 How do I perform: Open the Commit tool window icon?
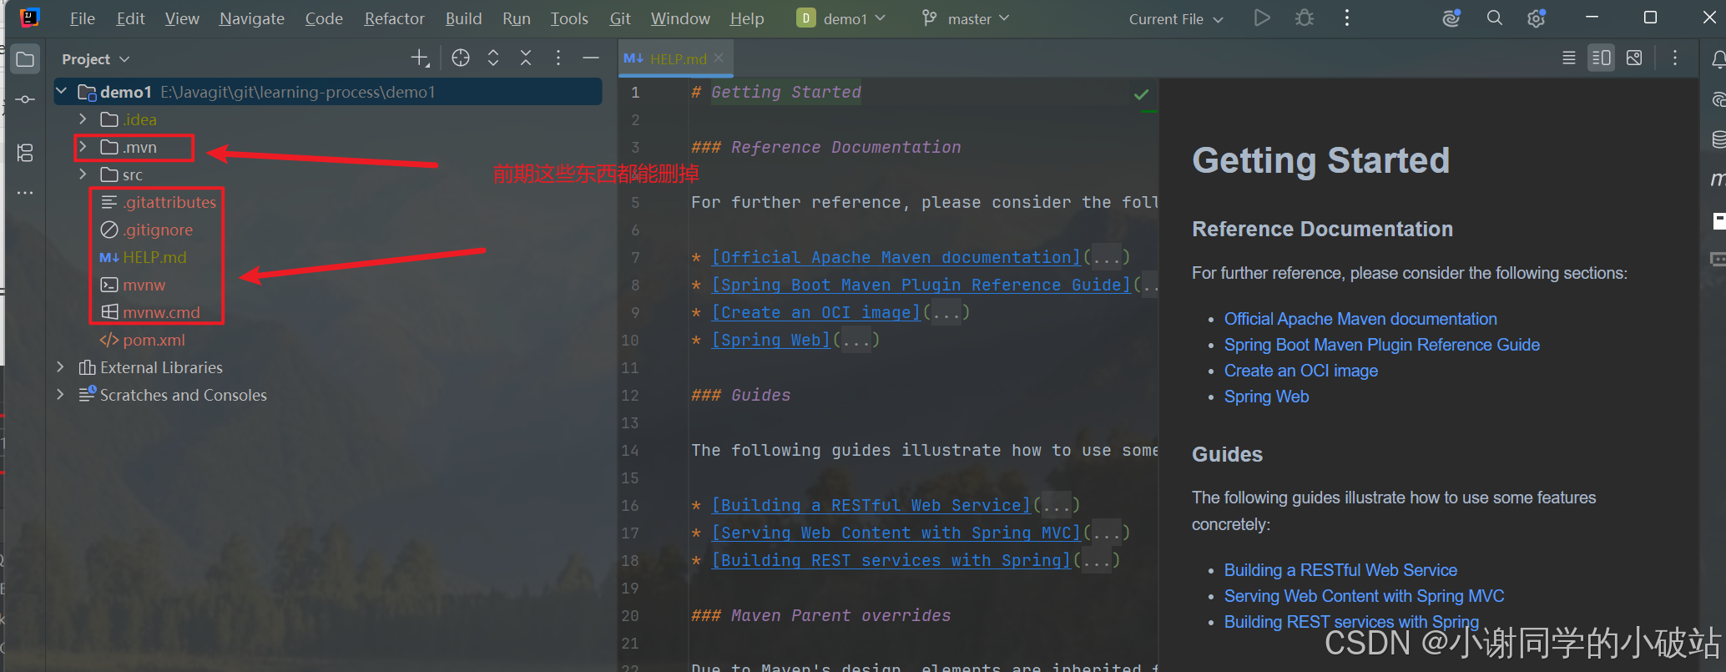point(25,99)
